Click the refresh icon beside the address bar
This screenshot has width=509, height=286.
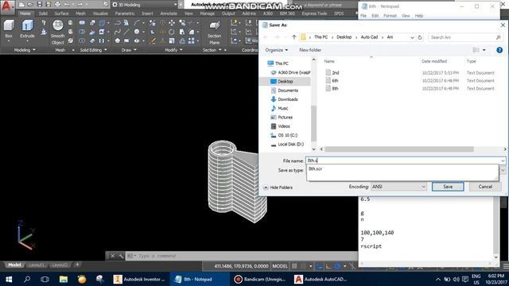point(420,37)
